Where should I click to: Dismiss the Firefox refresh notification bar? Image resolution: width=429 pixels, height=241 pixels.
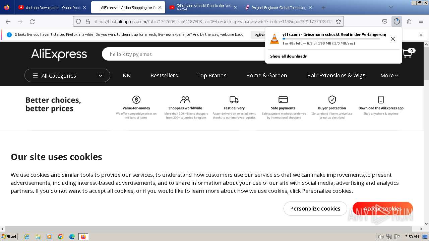[x=421, y=34]
